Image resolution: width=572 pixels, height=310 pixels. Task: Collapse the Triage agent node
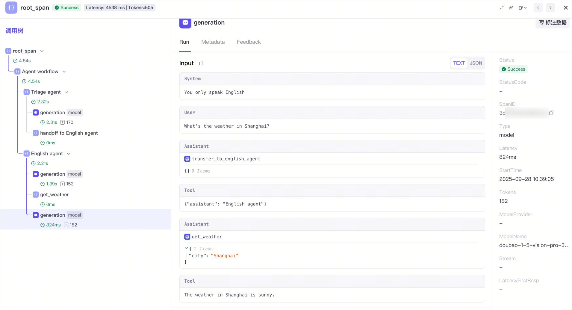point(66,92)
